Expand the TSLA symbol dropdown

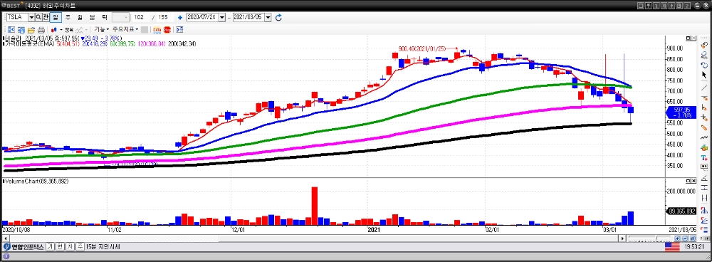tap(31, 17)
